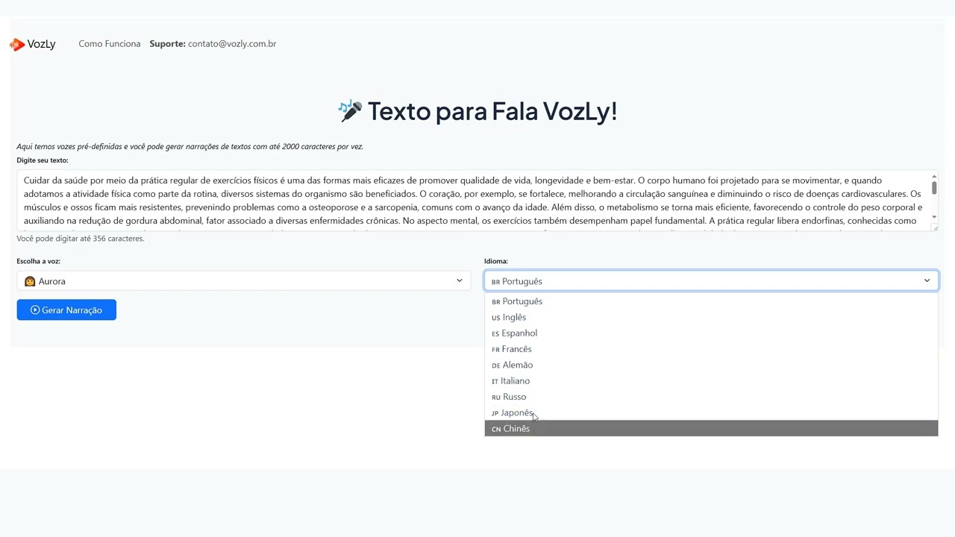955x537 pixels.
Task: Pick Alemão in the language list
Action: 711,365
